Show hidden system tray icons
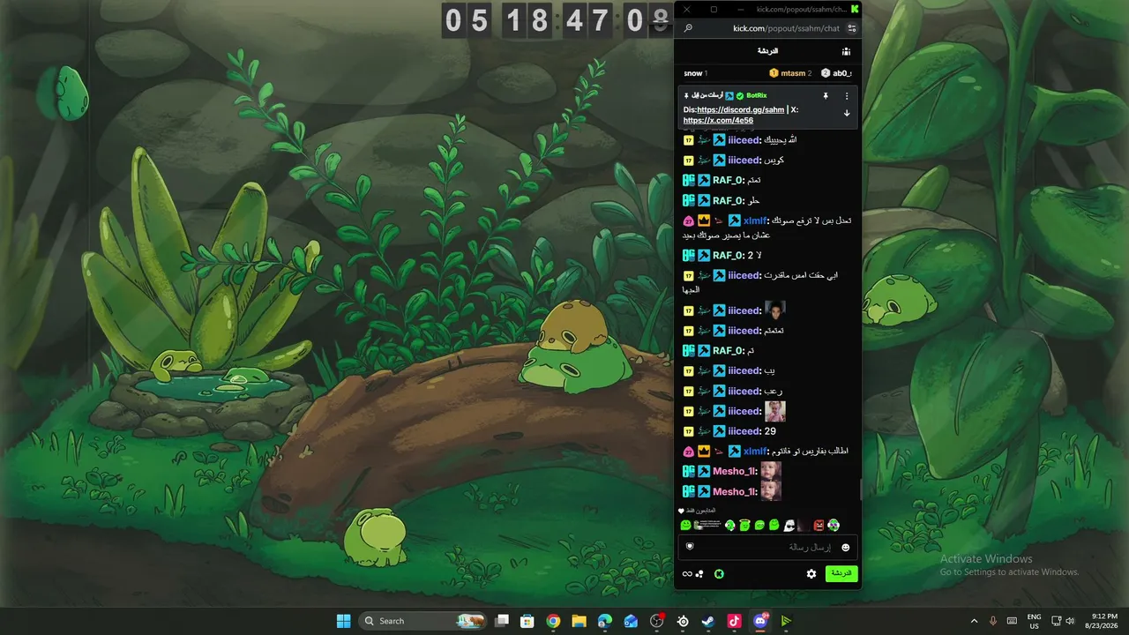The width and height of the screenshot is (1129, 635). (x=974, y=621)
